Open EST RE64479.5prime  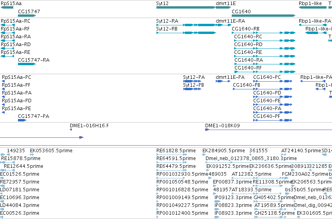click(x=176, y=166)
